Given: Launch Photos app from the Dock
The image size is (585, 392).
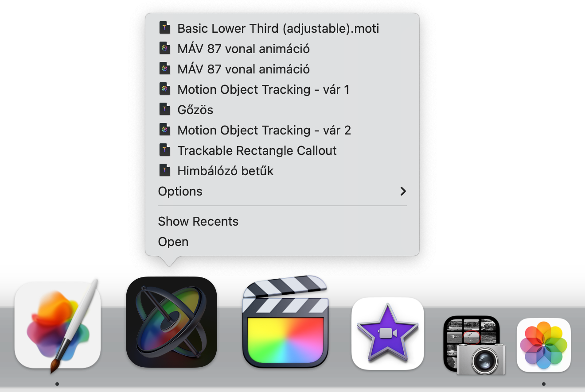Looking at the screenshot, I should (x=543, y=345).
